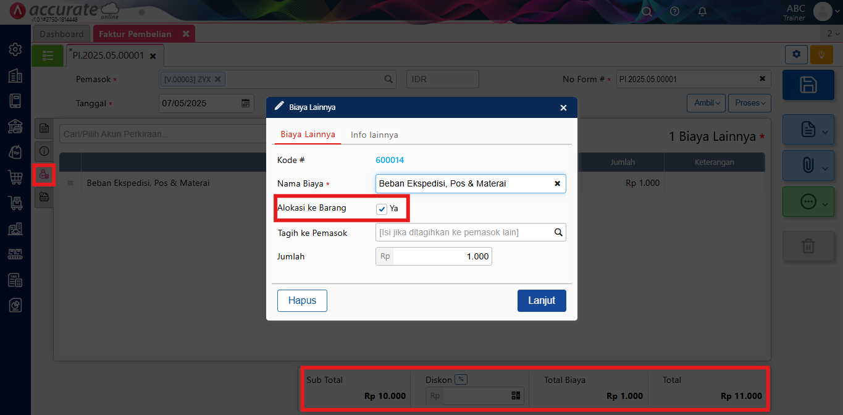The image size is (843, 415).
Task: Click the search magnifier in top bar
Action: (647, 11)
